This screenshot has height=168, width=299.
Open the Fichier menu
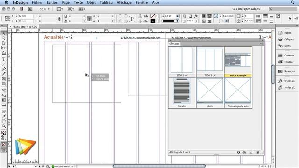coord(37,2)
